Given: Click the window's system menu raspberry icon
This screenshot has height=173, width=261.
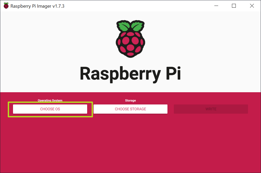Looking at the screenshot, I should (x=6, y=6).
